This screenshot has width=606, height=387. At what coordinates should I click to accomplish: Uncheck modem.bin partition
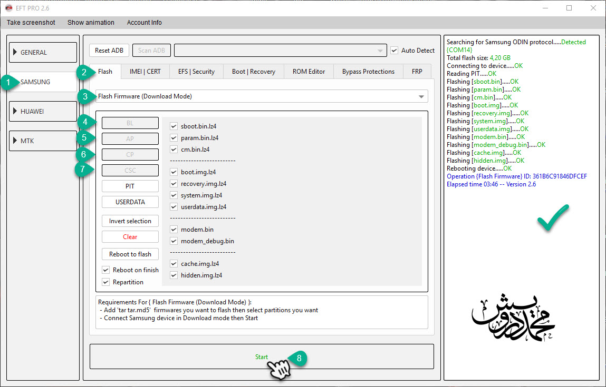coord(174,230)
